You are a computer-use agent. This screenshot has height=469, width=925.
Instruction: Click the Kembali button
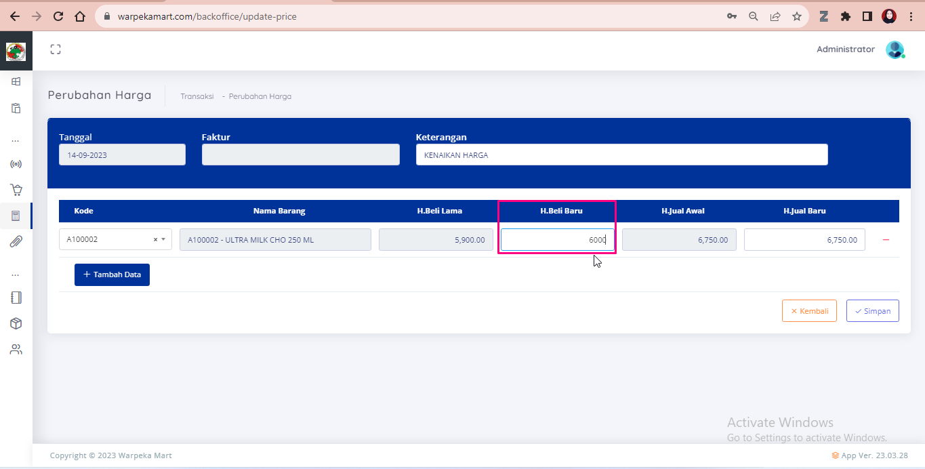coord(809,311)
